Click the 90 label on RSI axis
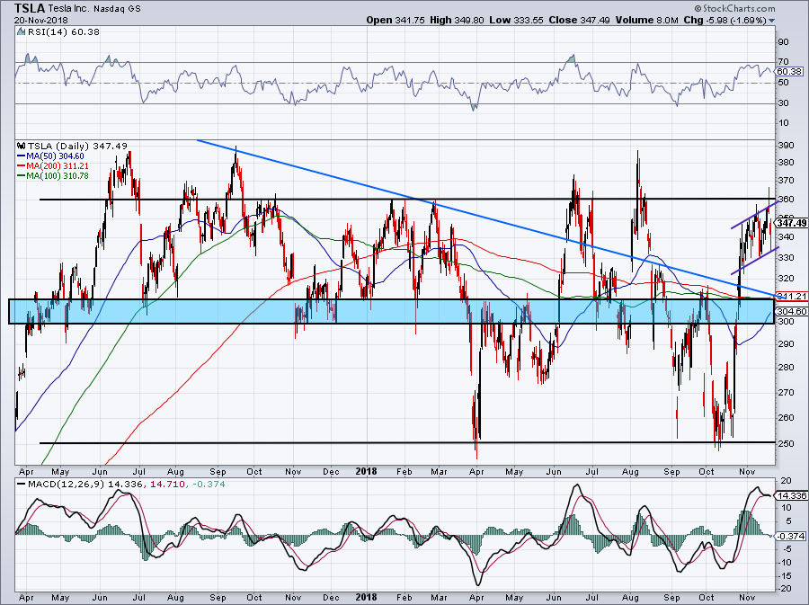This screenshot has width=809, height=605. pyautogui.click(x=783, y=41)
